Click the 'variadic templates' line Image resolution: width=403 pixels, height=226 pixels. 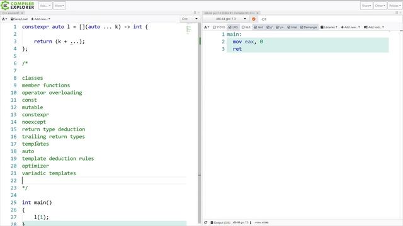[x=49, y=173]
